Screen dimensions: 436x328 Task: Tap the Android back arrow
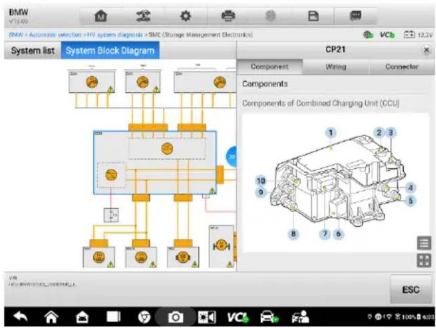click(x=21, y=317)
